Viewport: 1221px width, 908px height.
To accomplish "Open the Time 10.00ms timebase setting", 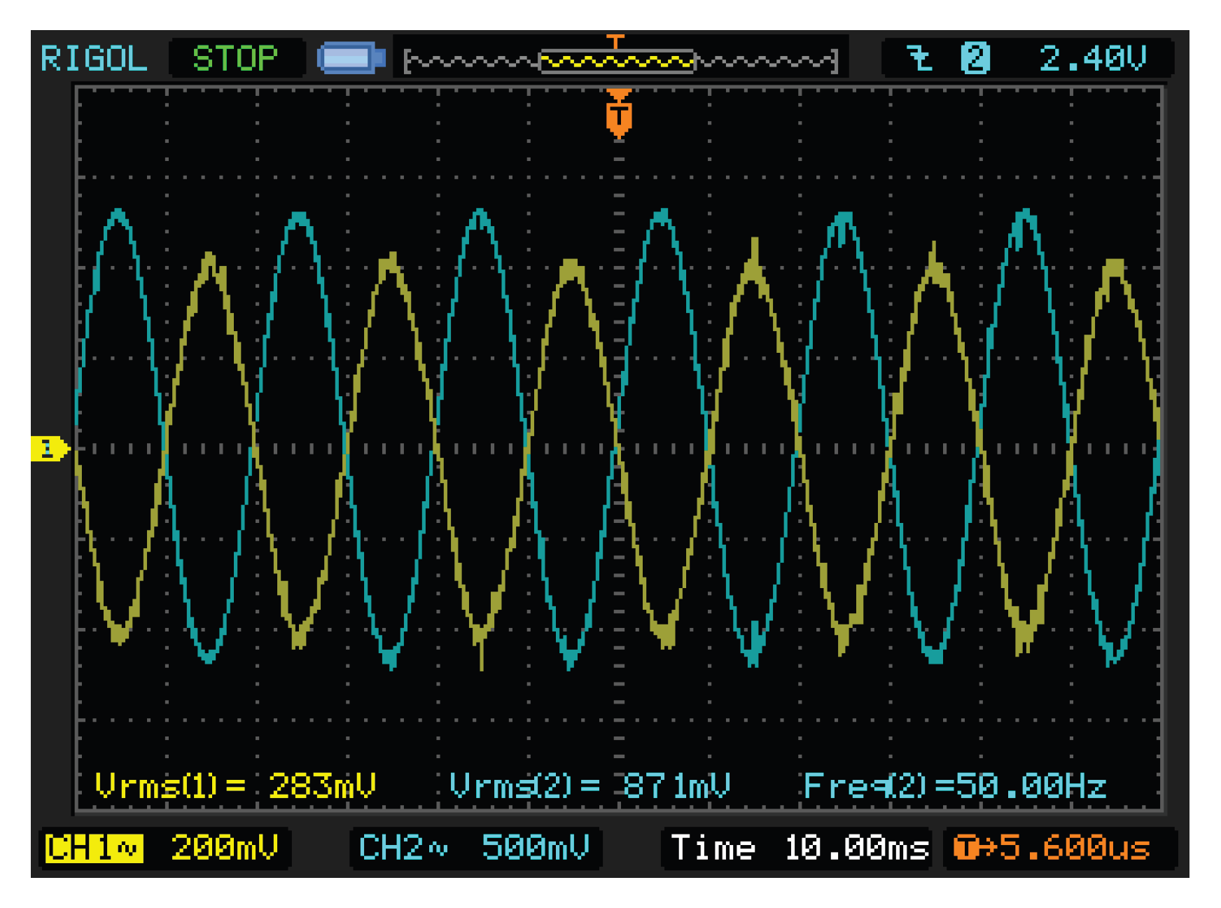I will click(798, 848).
